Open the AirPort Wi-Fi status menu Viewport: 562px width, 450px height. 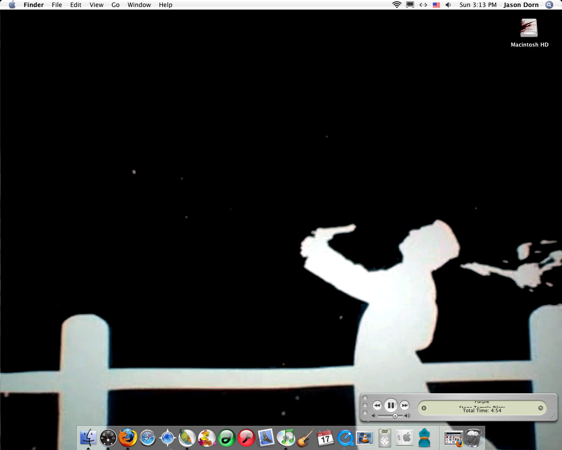coord(397,5)
